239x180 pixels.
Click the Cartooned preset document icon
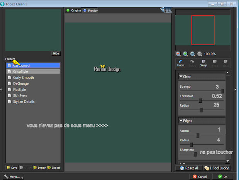pos(9,65)
